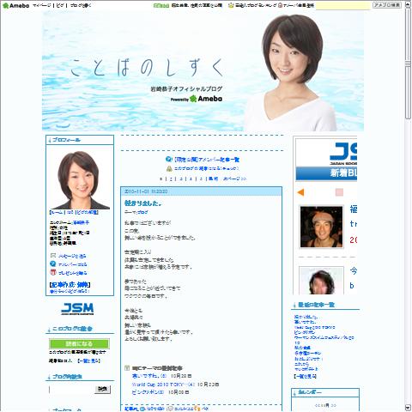This screenshot has height=412, width=412.
Task: Click the green badge icon in the top bar
Action: (161, 5)
